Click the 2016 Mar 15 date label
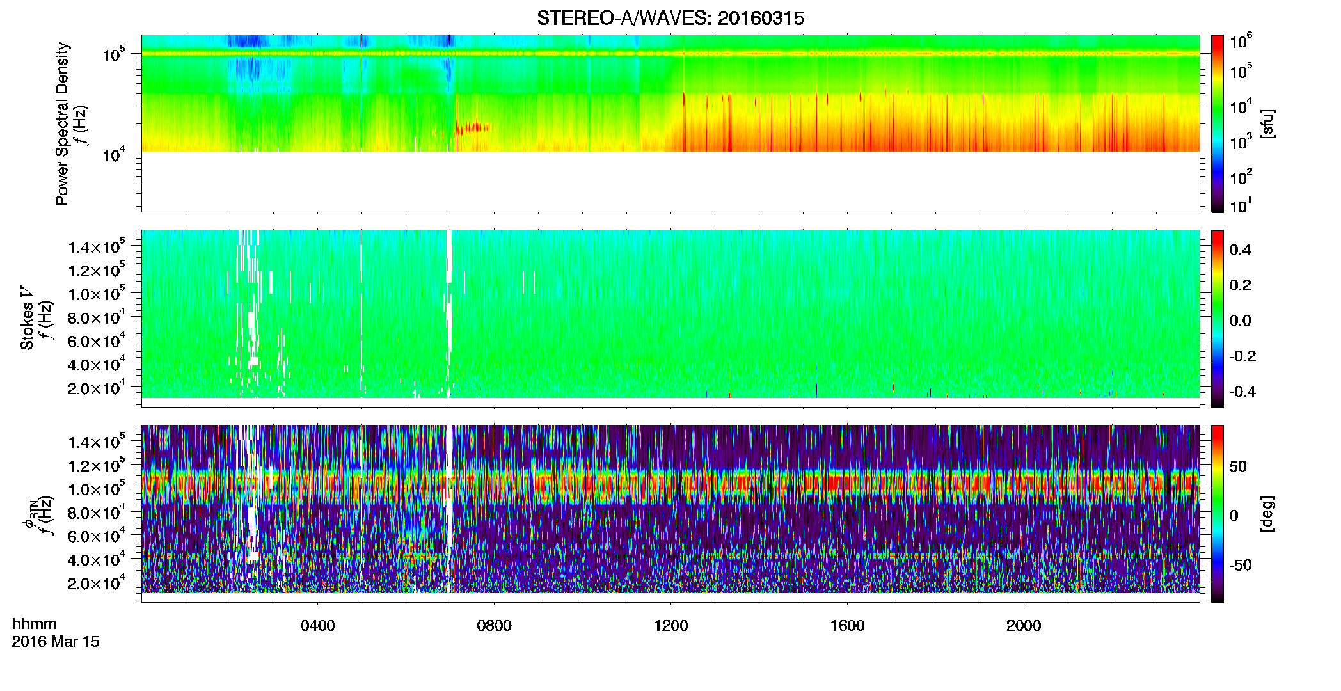The width and height of the screenshot is (1341, 691). click(56, 641)
